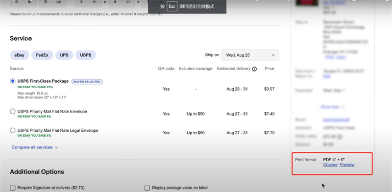Screen dimensions: 392x192
Task: Choose Priority Mail Flat Rate Legal Envelope
Action: pos(13,130)
